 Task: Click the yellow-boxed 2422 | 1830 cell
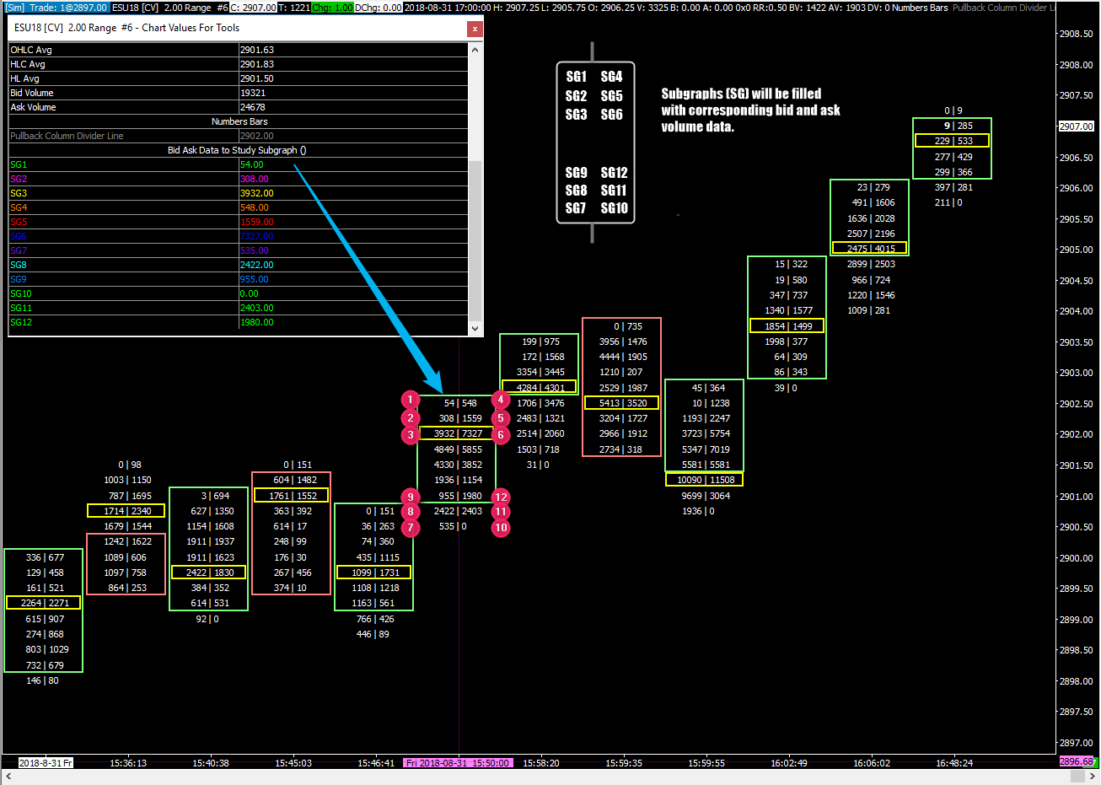(x=209, y=573)
